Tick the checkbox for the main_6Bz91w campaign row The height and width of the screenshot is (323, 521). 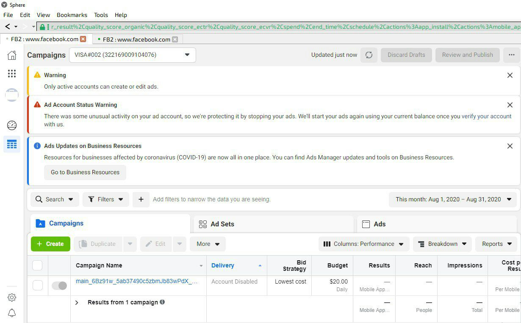[38, 285]
